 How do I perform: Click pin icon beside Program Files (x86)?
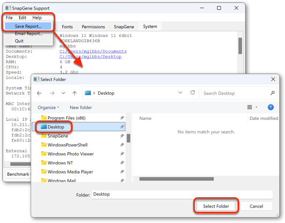tap(122, 118)
